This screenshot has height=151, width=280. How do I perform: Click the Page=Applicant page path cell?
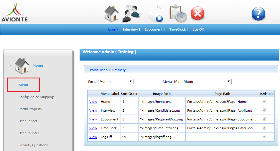coord(223,110)
